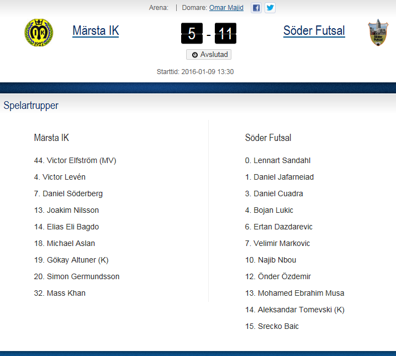Select player Gökay Altuner (K)
This screenshot has width=396, height=356.
pyautogui.click(x=72, y=260)
